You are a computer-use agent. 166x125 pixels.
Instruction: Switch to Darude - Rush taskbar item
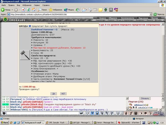pos(57,123)
